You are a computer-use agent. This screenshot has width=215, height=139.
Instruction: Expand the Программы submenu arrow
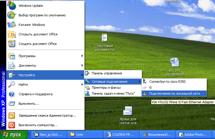coord(82,56)
